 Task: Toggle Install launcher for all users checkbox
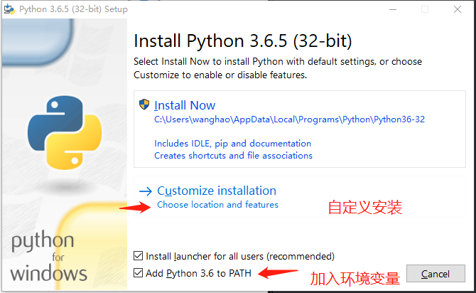point(139,256)
